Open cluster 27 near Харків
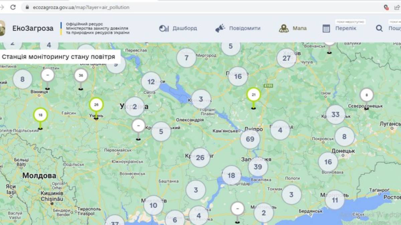 (x=286, y=58)
